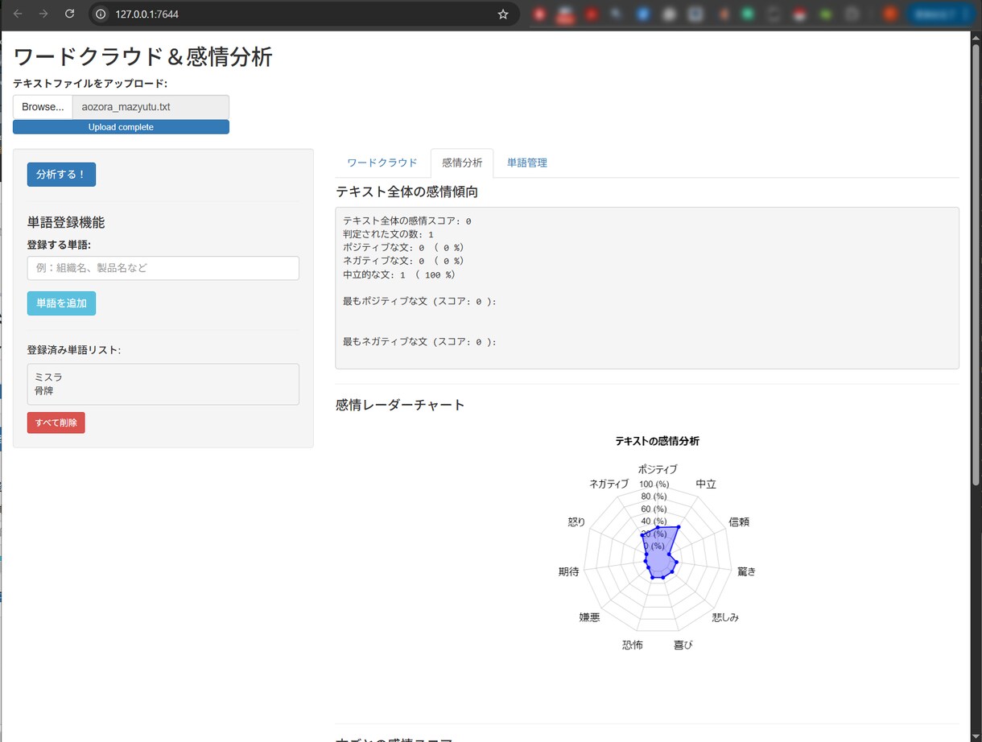The image size is (982, 742).
Task: Click the 最もネガティブな文 line
Action: pyautogui.click(x=419, y=342)
